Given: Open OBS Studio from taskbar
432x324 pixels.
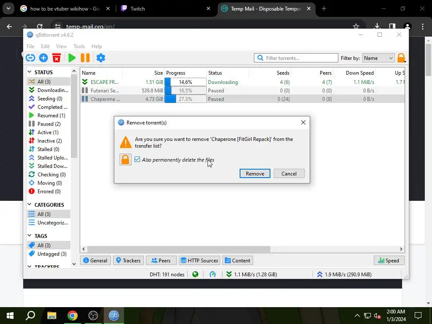Looking at the screenshot, I should pos(93,316).
